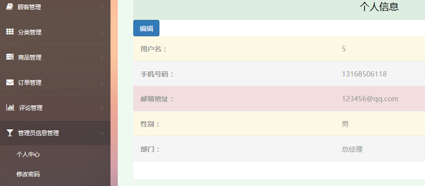Click the email 123456@qq.com value
This screenshot has height=186, width=425.
click(x=370, y=99)
